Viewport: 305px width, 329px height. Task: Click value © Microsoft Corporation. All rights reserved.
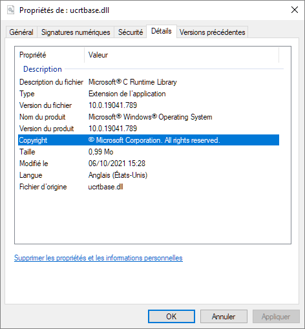pyautogui.click(x=154, y=140)
